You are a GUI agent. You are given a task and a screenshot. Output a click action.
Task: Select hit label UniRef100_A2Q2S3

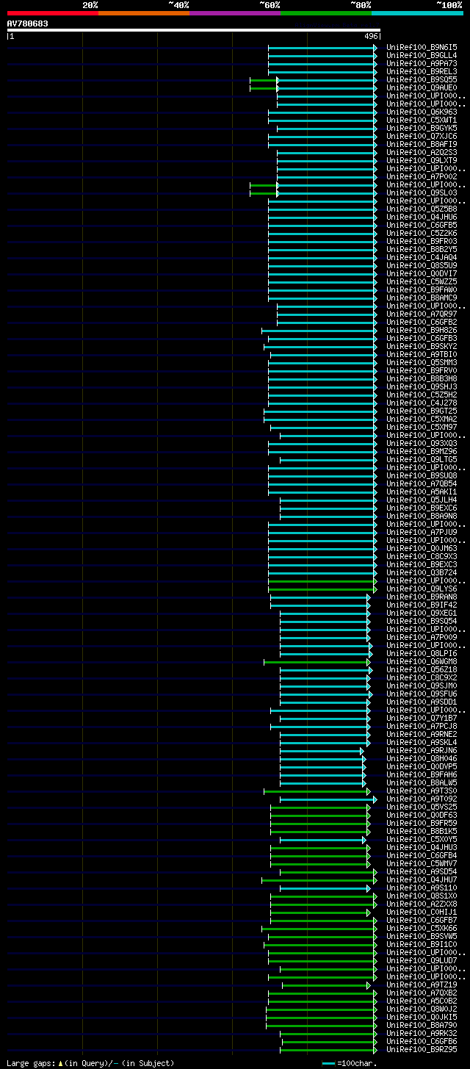pos(422,152)
